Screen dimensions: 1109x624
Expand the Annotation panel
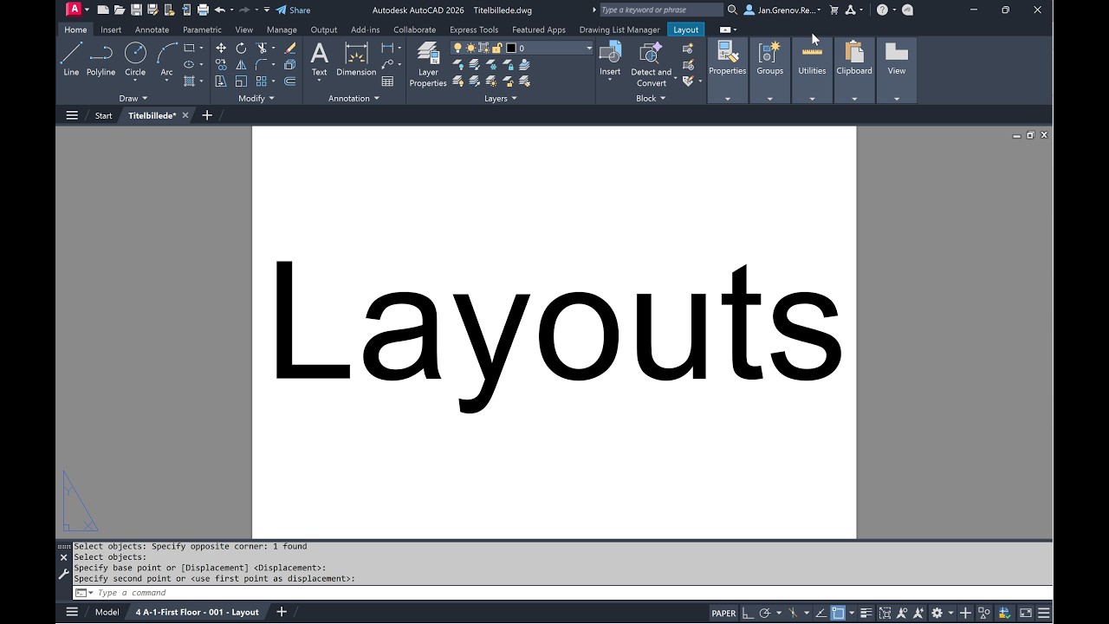(354, 98)
